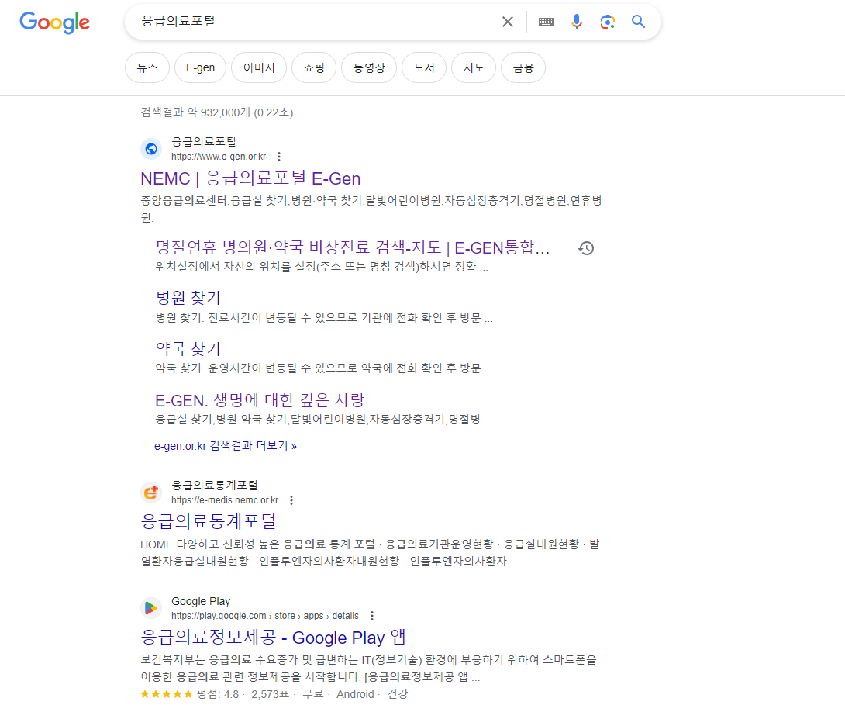Click the globe favicon of the e-gen.or.kr result
Viewport: 845px width, 712px height.
coord(151,149)
